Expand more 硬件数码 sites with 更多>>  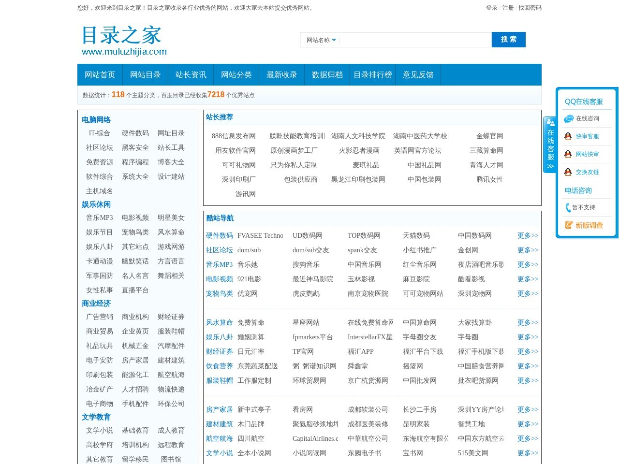(527, 235)
